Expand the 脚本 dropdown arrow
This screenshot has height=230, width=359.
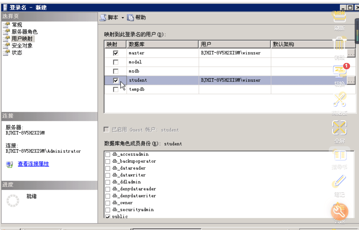point(122,18)
